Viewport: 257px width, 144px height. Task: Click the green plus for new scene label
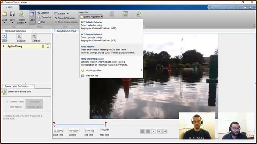4,92
